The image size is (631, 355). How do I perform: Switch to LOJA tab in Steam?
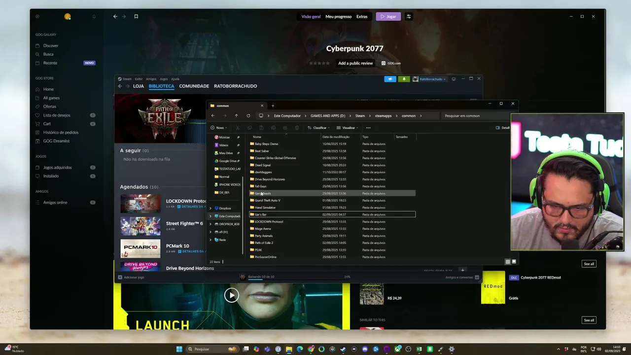click(139, 86)
